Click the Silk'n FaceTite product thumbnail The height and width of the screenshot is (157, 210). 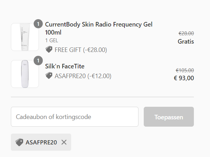point(25,74)
